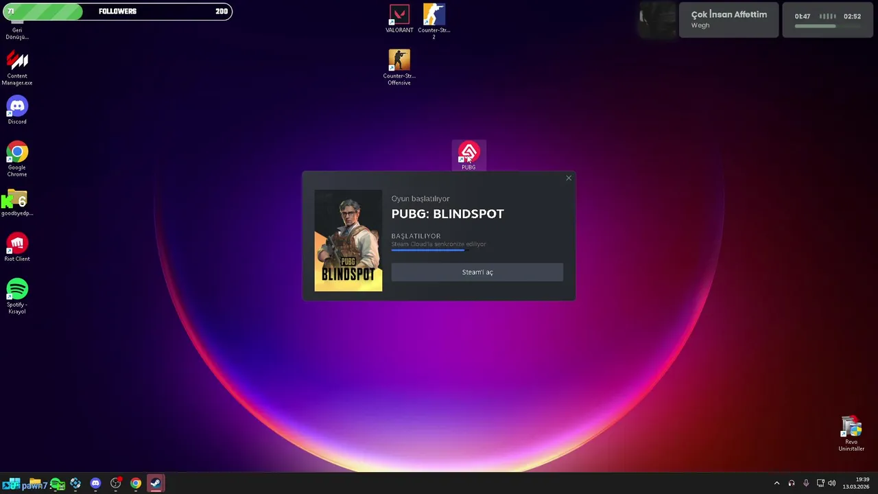The height and width of the screenshot is (494, 878).
Task: Open the Discord desktop shortcut
Action: click(x=17, y=110)
